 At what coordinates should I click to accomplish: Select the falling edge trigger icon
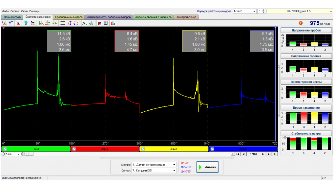[18, 23]
